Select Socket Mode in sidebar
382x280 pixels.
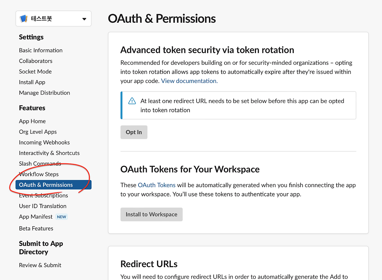point(35,72)
